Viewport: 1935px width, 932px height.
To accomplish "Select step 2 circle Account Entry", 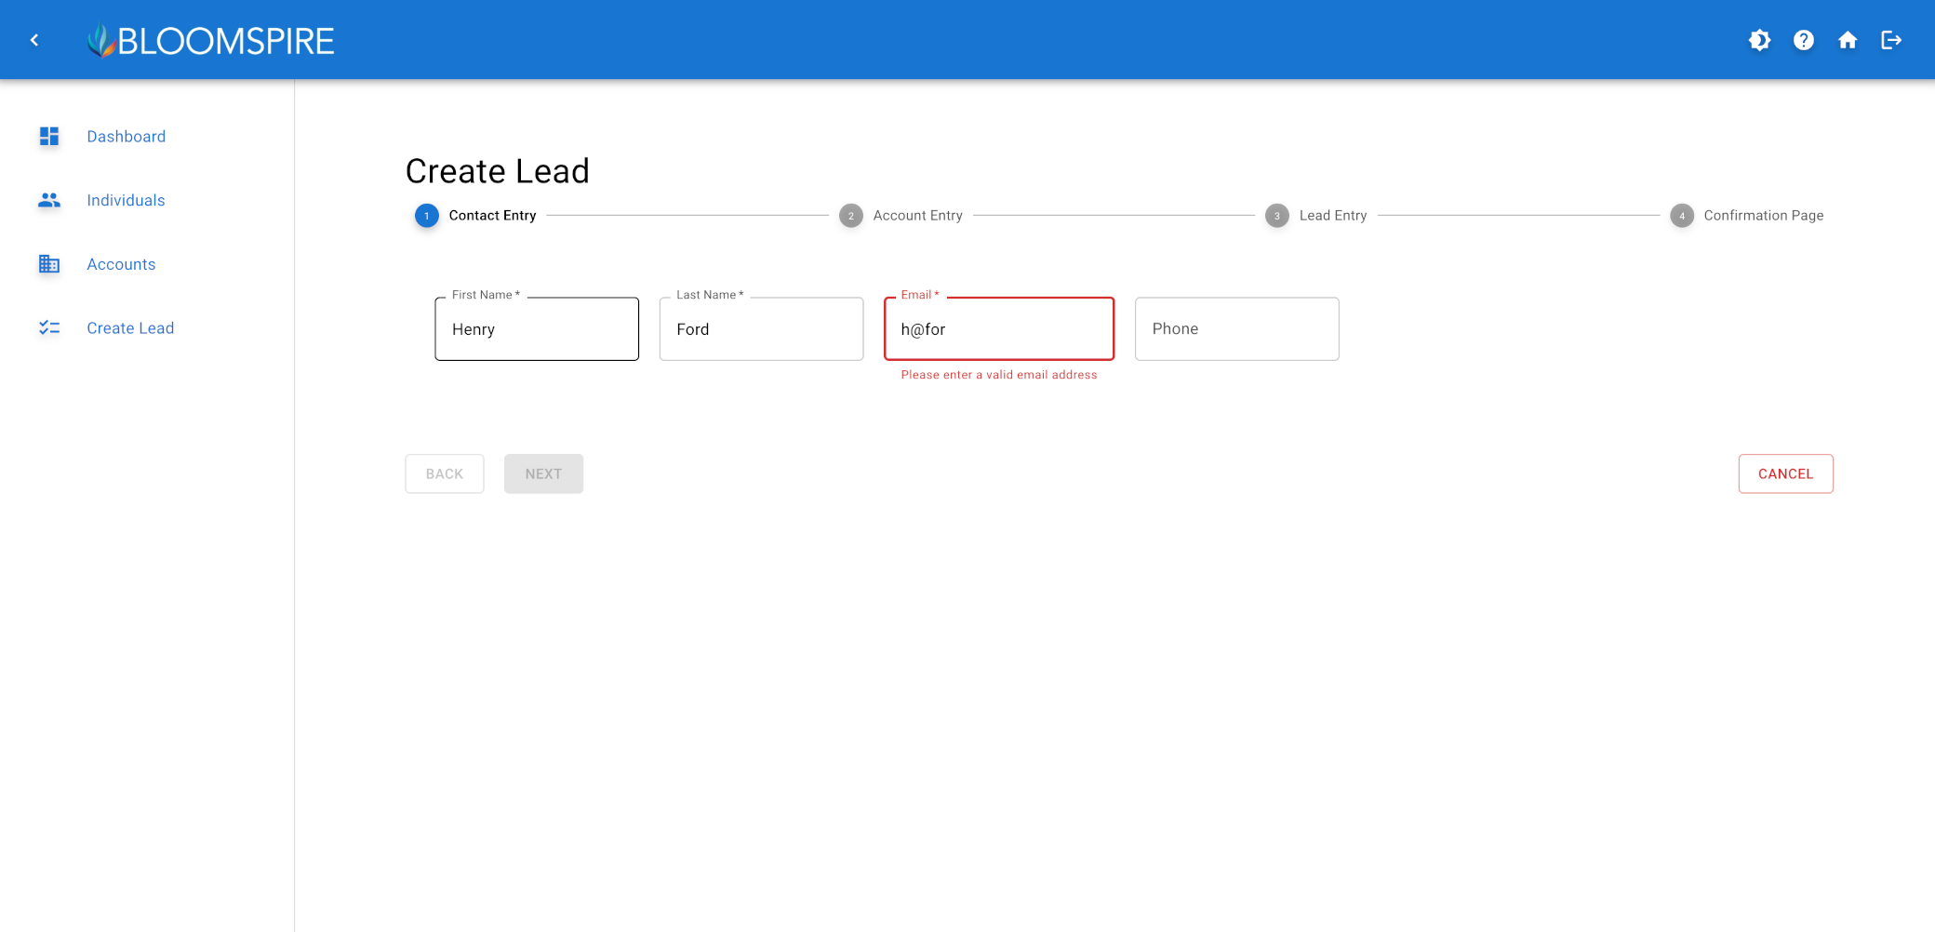I will point(851,216).
